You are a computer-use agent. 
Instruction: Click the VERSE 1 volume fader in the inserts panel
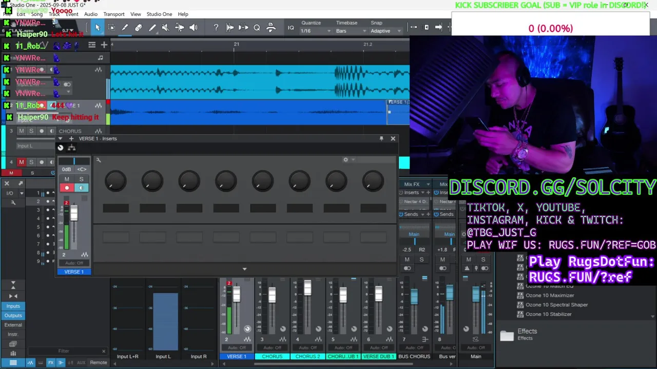pos(74,213)
